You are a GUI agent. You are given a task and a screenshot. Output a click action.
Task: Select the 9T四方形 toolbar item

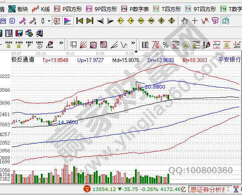point(201,9)
